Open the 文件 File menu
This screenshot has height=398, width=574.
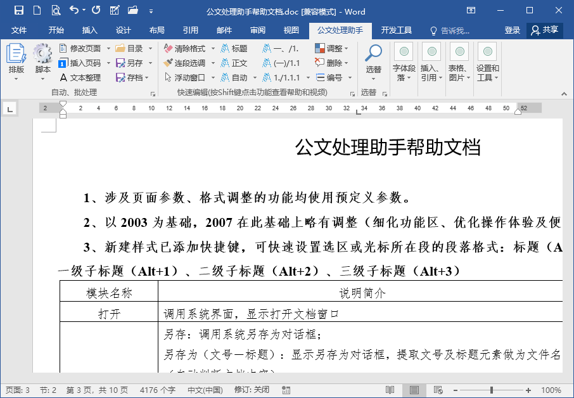pyautogui.click(x=19, y=30)
